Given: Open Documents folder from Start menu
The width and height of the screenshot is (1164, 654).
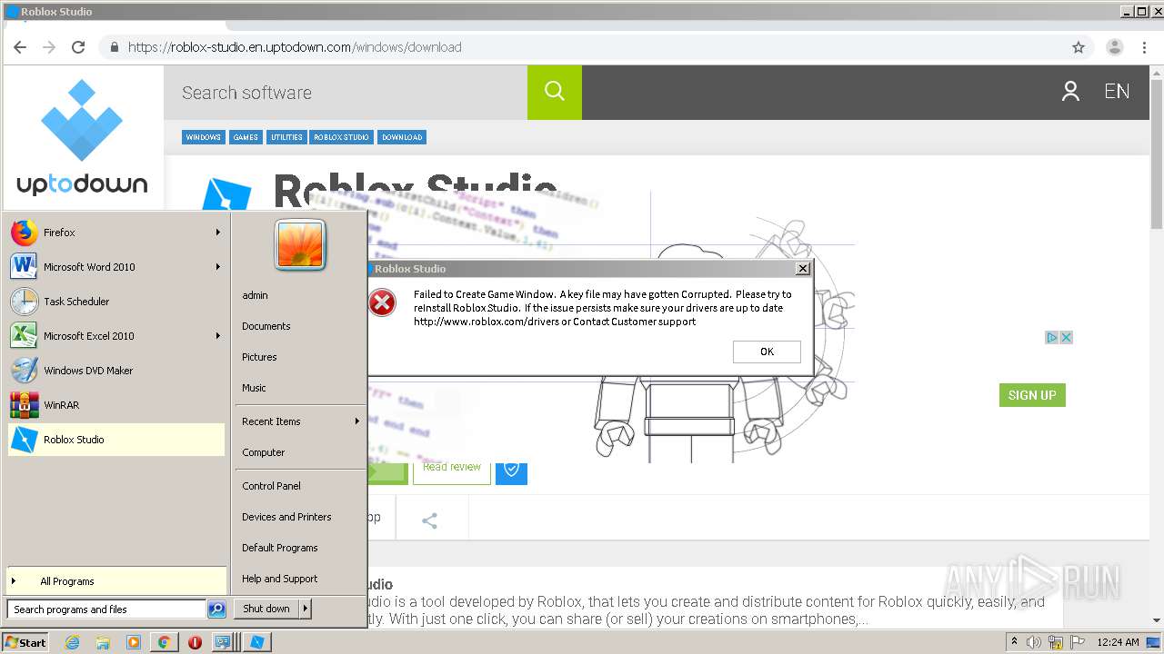Looking at the screenshot, I should coord(266,326).
